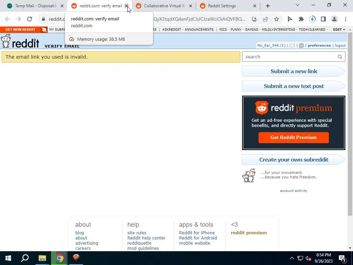Click the browser forward arrow

click(19, 19)
